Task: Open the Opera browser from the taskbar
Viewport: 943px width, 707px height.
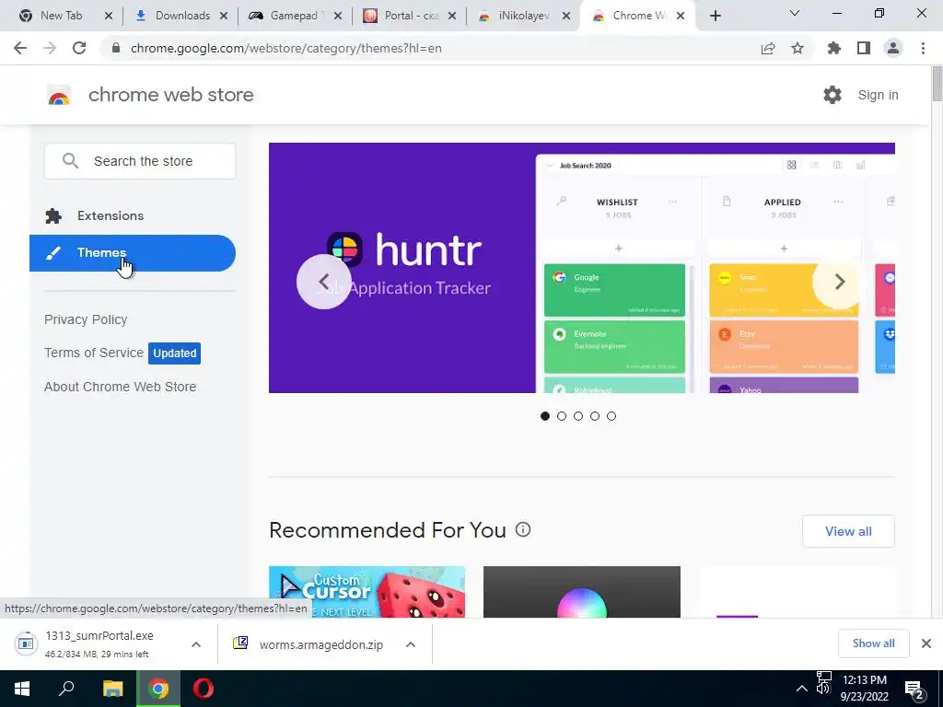Action: coord(204,689)
